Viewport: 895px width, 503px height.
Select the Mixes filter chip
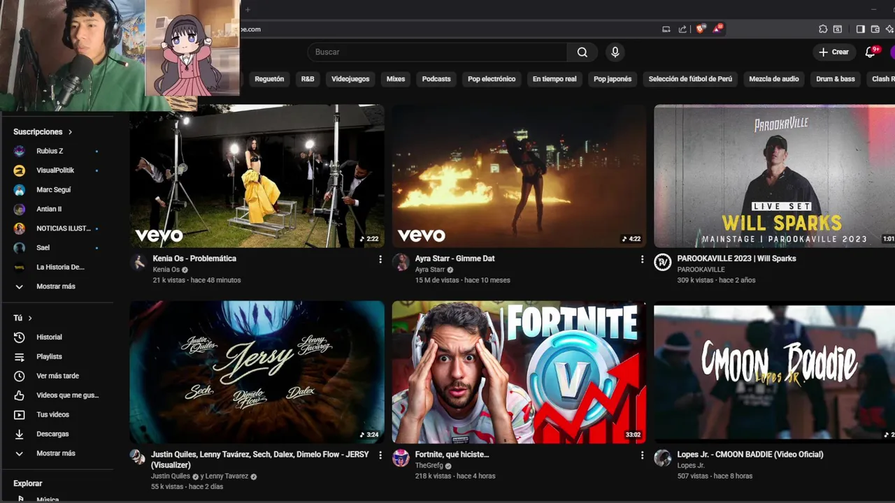tap(396, 79)
